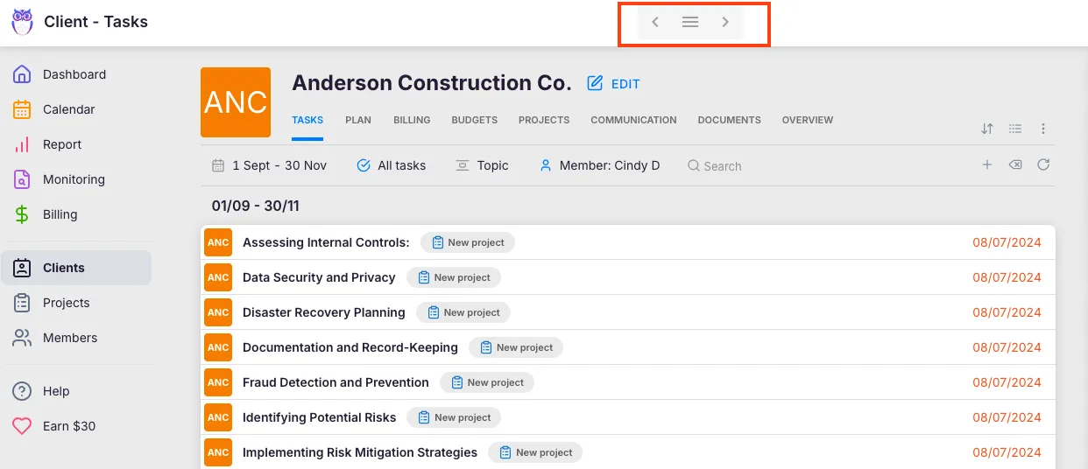The width and height of the screenshot is (1088, 469).
Task: Add a new task with plus icon
Action: pos(987,164)
